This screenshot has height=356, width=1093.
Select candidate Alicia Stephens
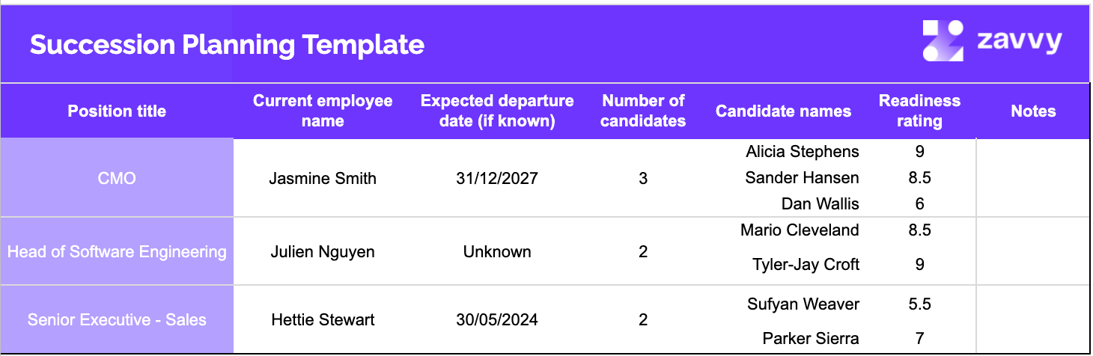tap(803, 152)
